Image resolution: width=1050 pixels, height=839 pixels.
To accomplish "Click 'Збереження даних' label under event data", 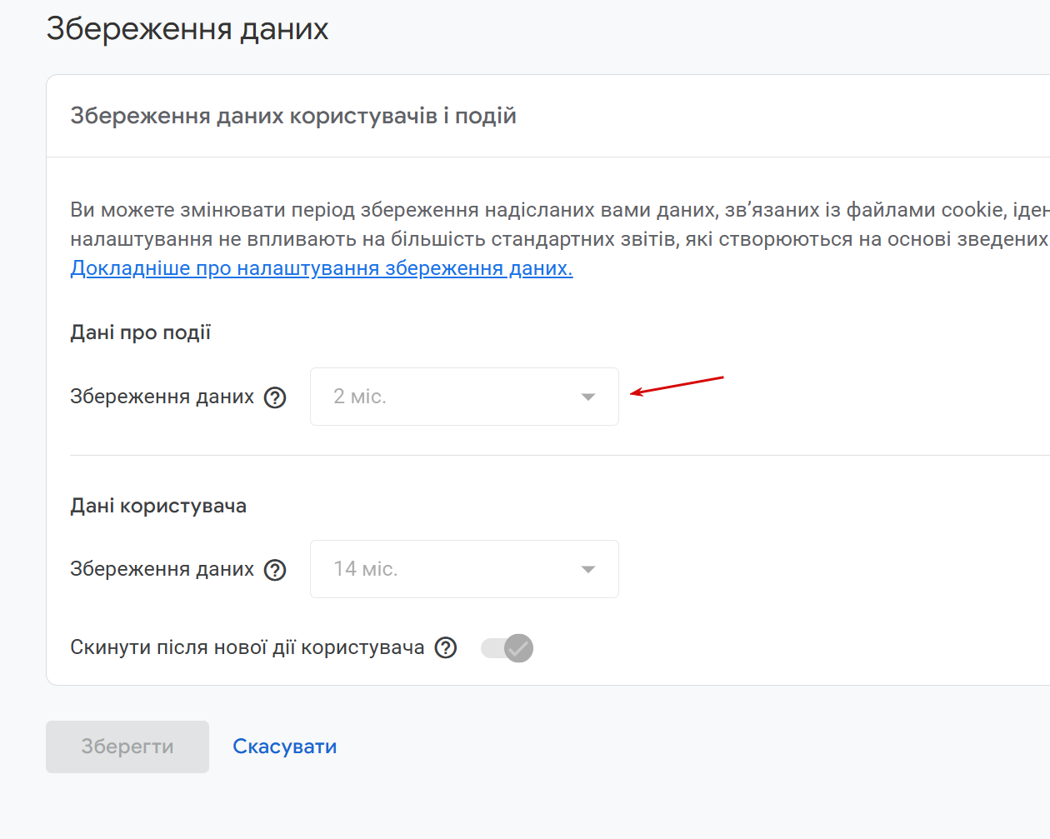I will click(x=162, y=397).
